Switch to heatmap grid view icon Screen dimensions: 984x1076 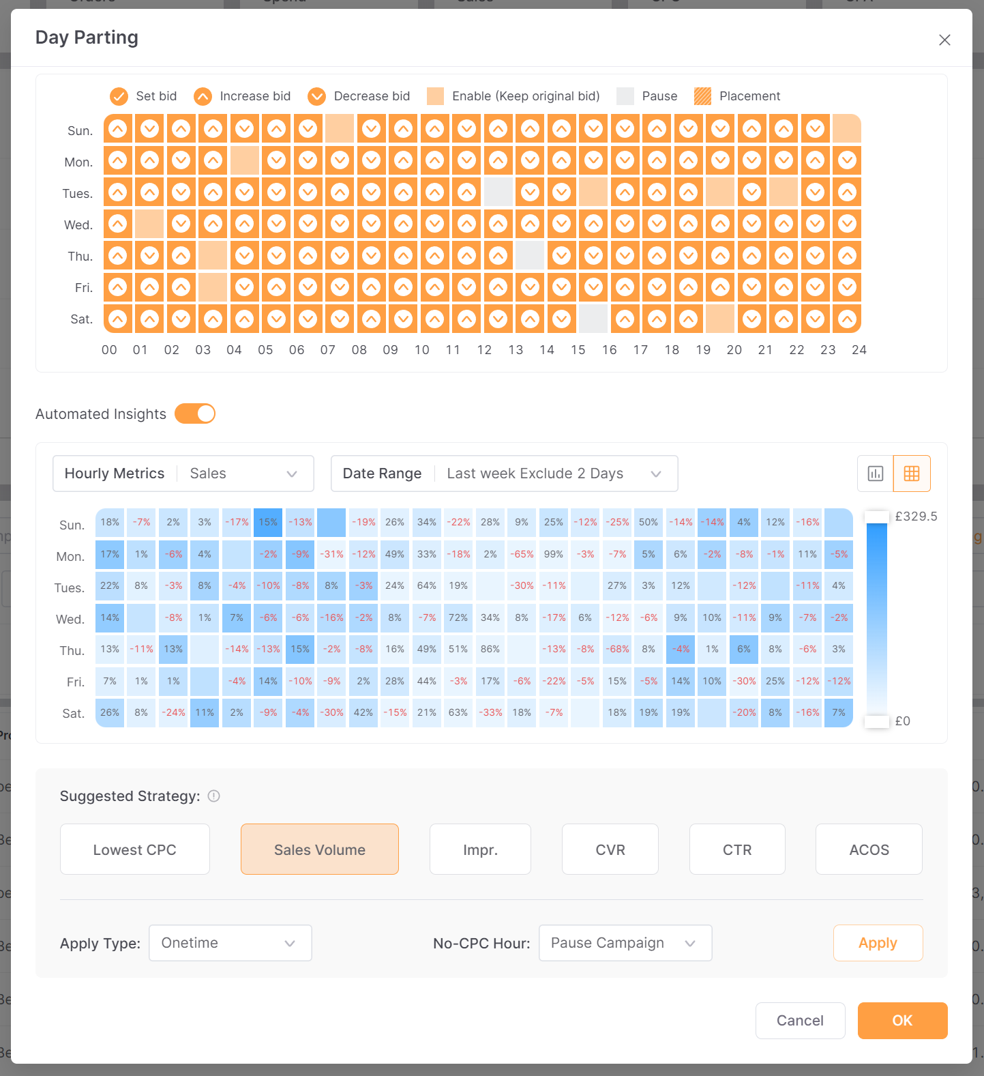(x=912, y=474)
